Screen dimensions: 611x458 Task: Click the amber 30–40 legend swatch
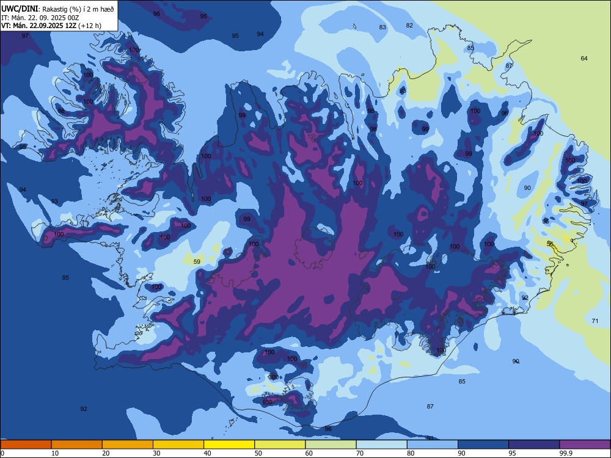tap(178, 445)
